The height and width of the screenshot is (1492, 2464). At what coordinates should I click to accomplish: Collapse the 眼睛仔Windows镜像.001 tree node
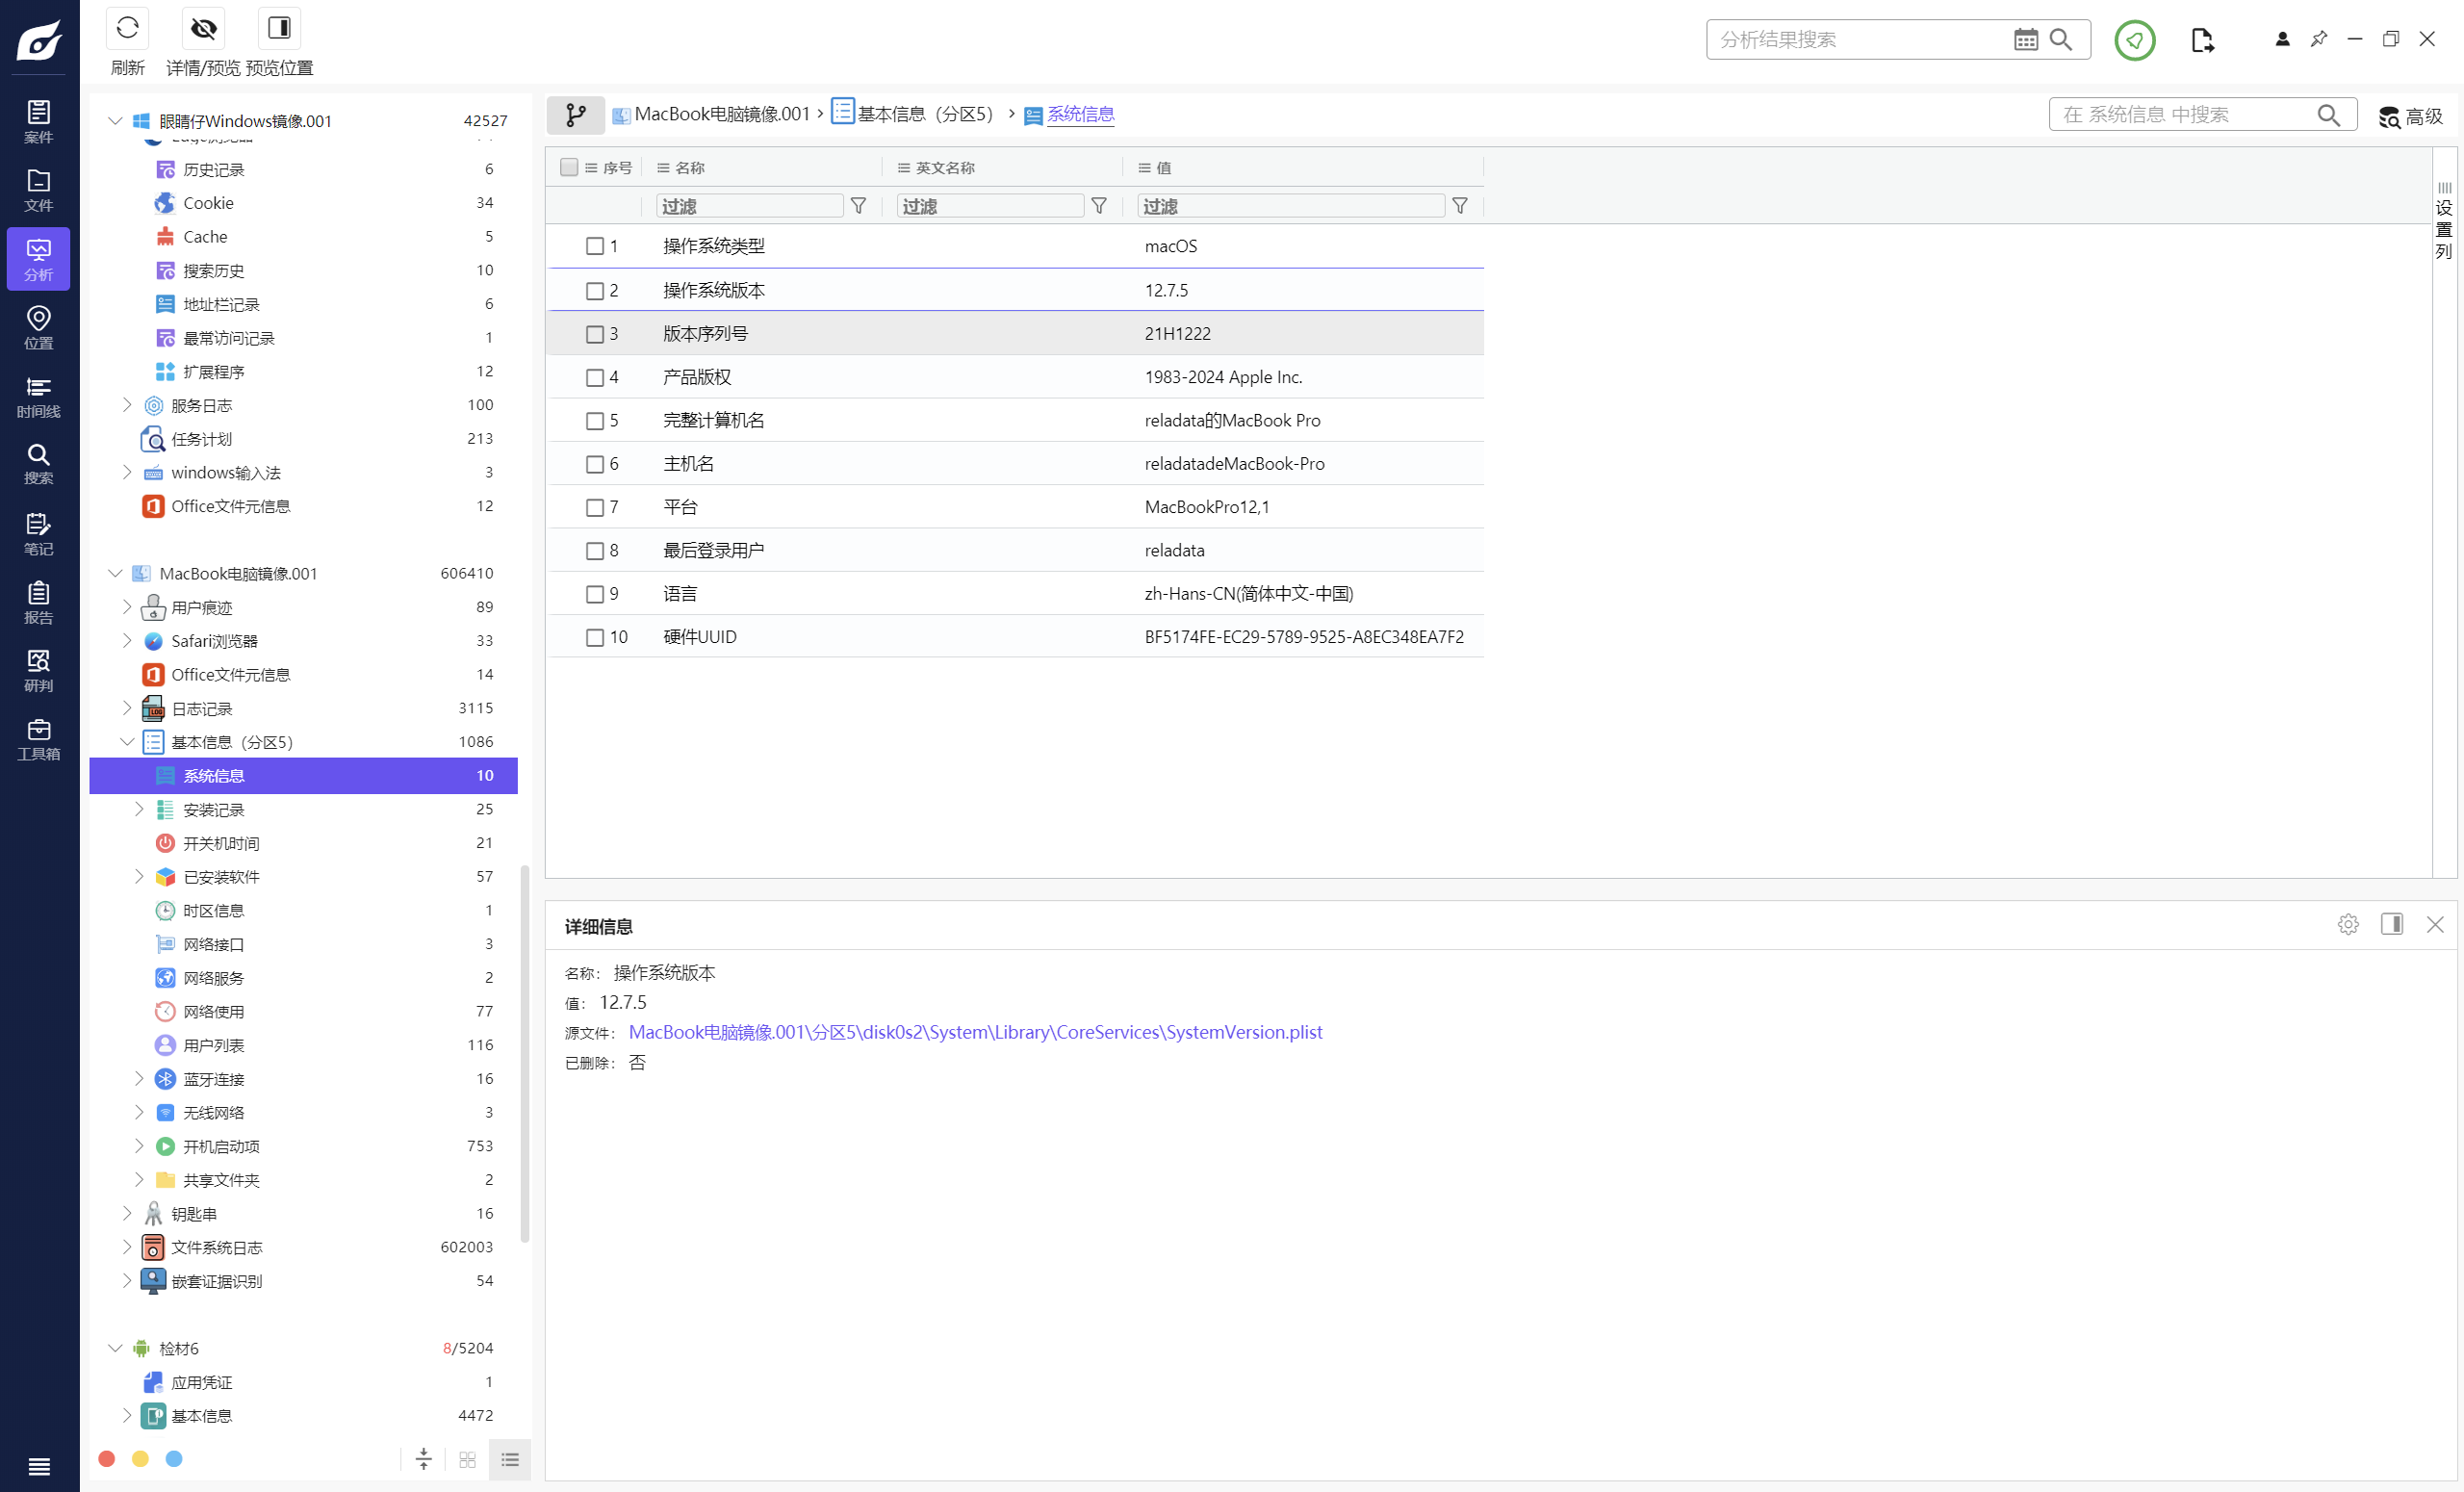pyautogui.click(x=115, y=121)
